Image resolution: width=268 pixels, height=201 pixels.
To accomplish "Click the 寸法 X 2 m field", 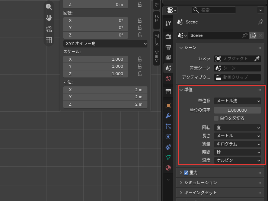I will point(105,90).
